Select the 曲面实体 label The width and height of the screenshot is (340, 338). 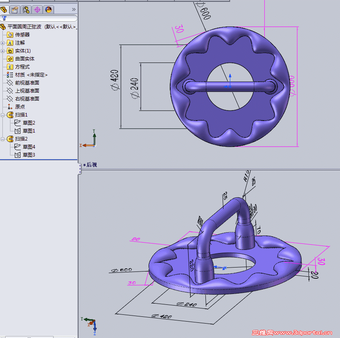pyautogui.click(x=25, y=59)
